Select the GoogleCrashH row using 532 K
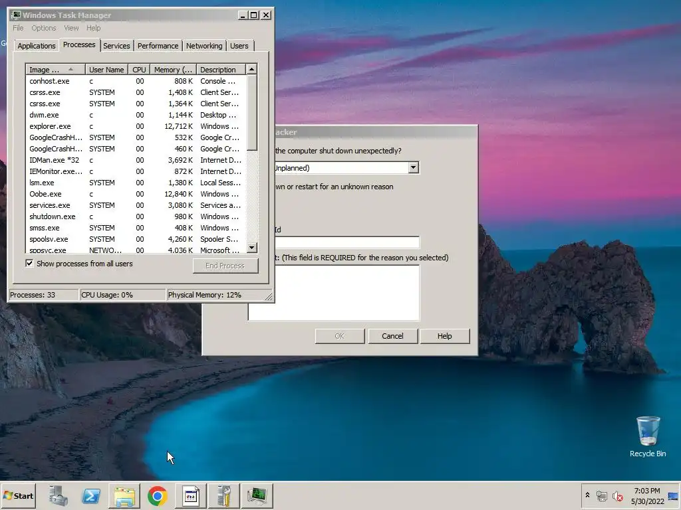 tap(136, 137)
